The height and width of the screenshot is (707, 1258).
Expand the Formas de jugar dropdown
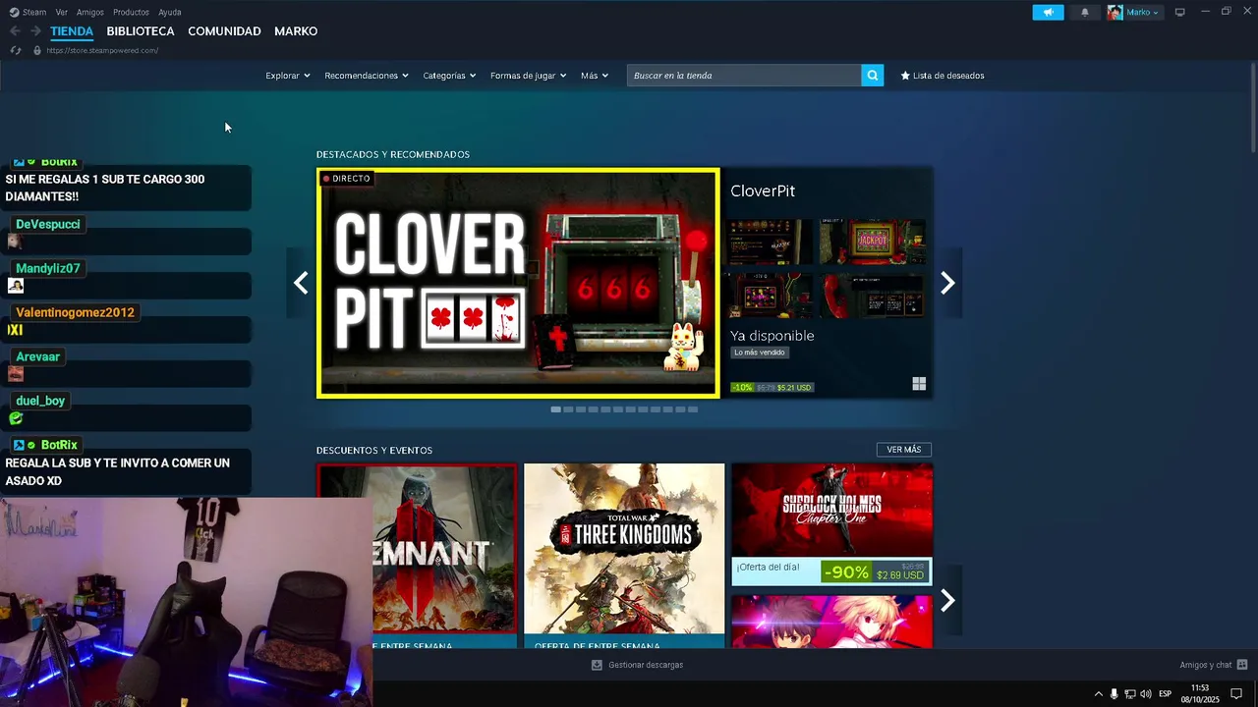pyautogui.click(x=528, y=76)
